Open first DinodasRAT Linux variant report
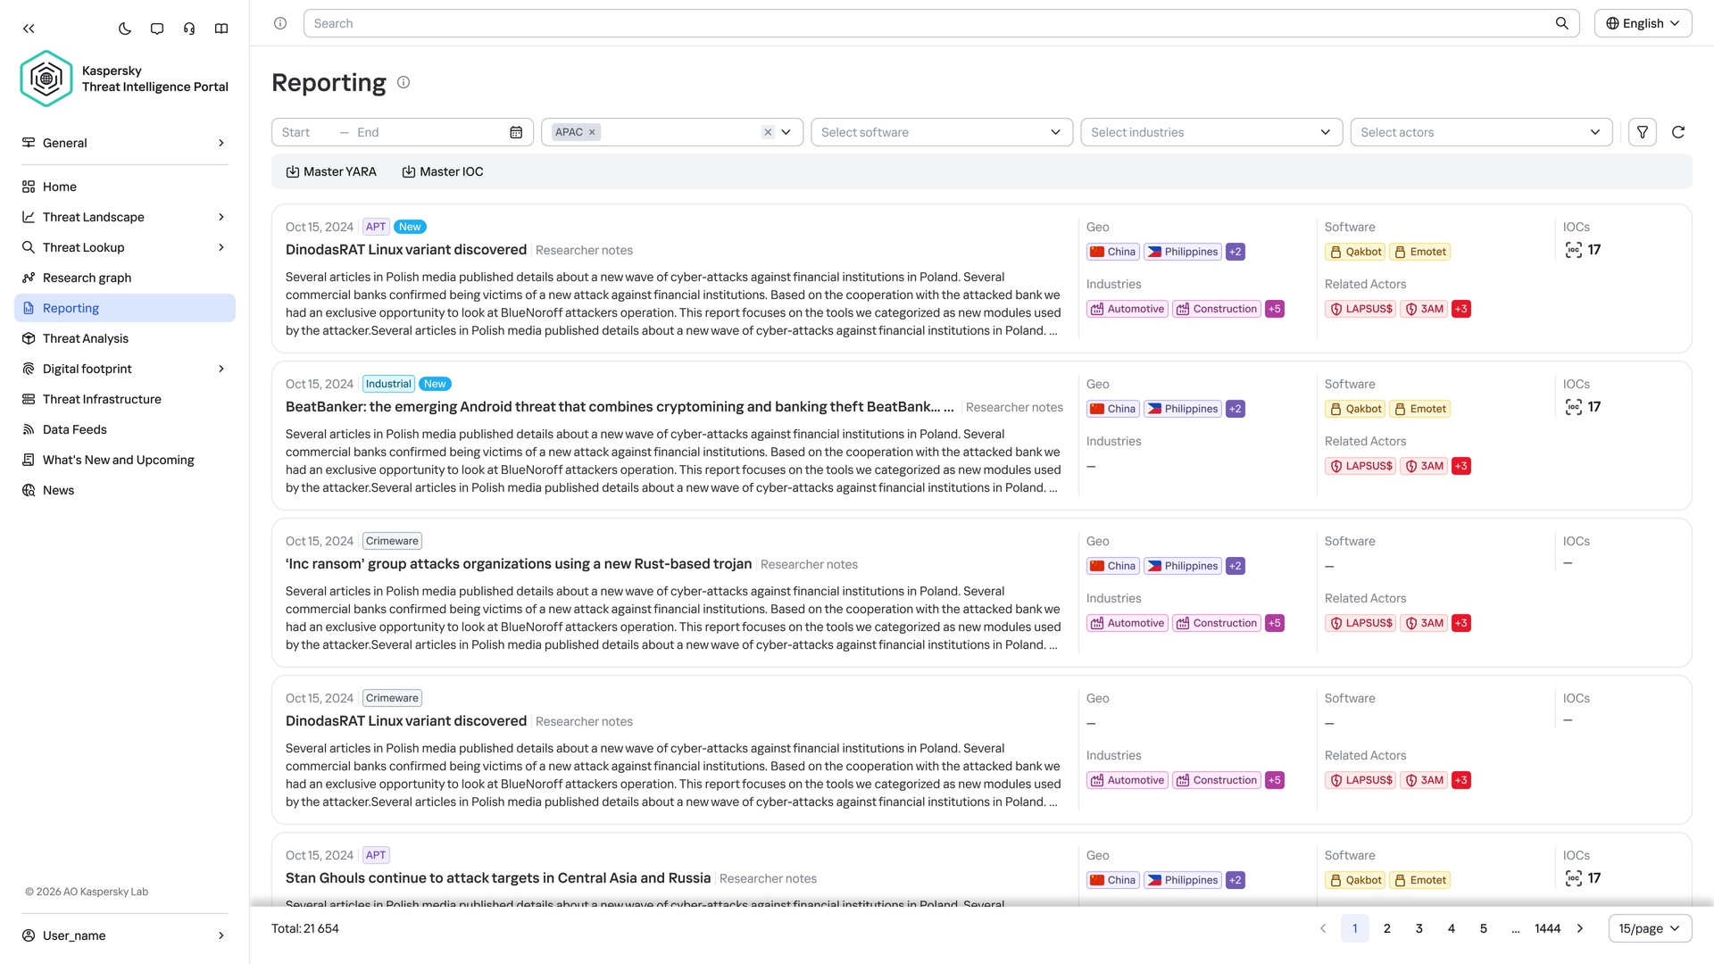 coord(406,250)
